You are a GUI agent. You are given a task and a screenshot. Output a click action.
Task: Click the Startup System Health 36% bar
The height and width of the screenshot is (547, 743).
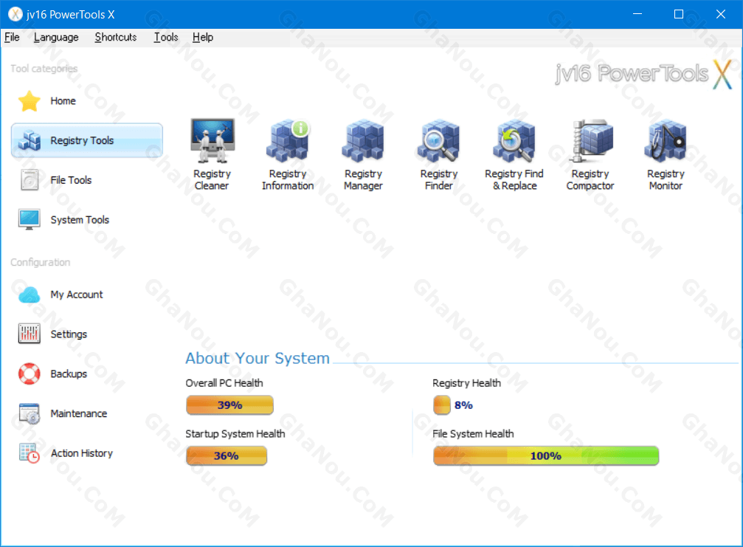click(227, 456)
